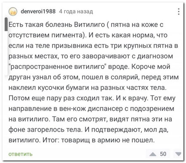Downvote the comment with the down arrow
The image size is (186, 163).
(178, 154)
